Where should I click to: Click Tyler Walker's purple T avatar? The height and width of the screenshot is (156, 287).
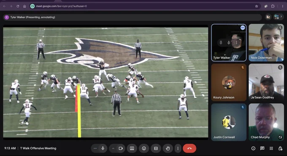7,17
